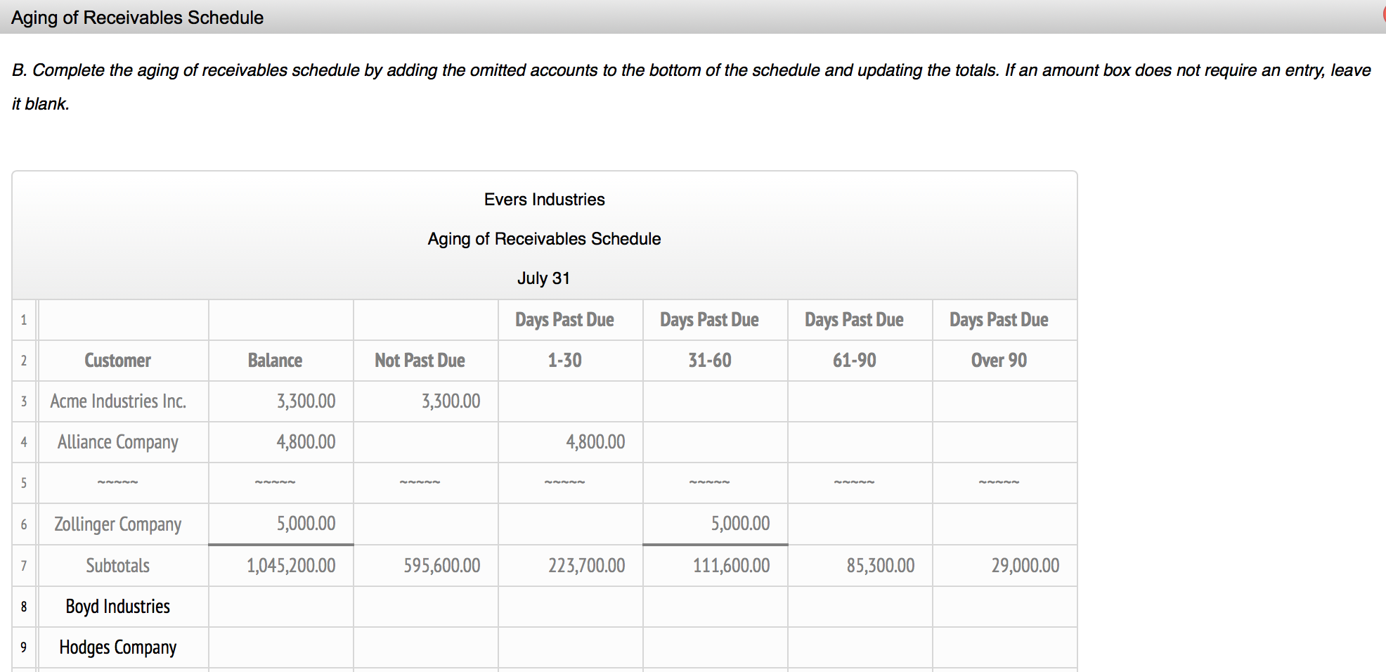Click Hodges Company 31-60 days field

[715, 647]
